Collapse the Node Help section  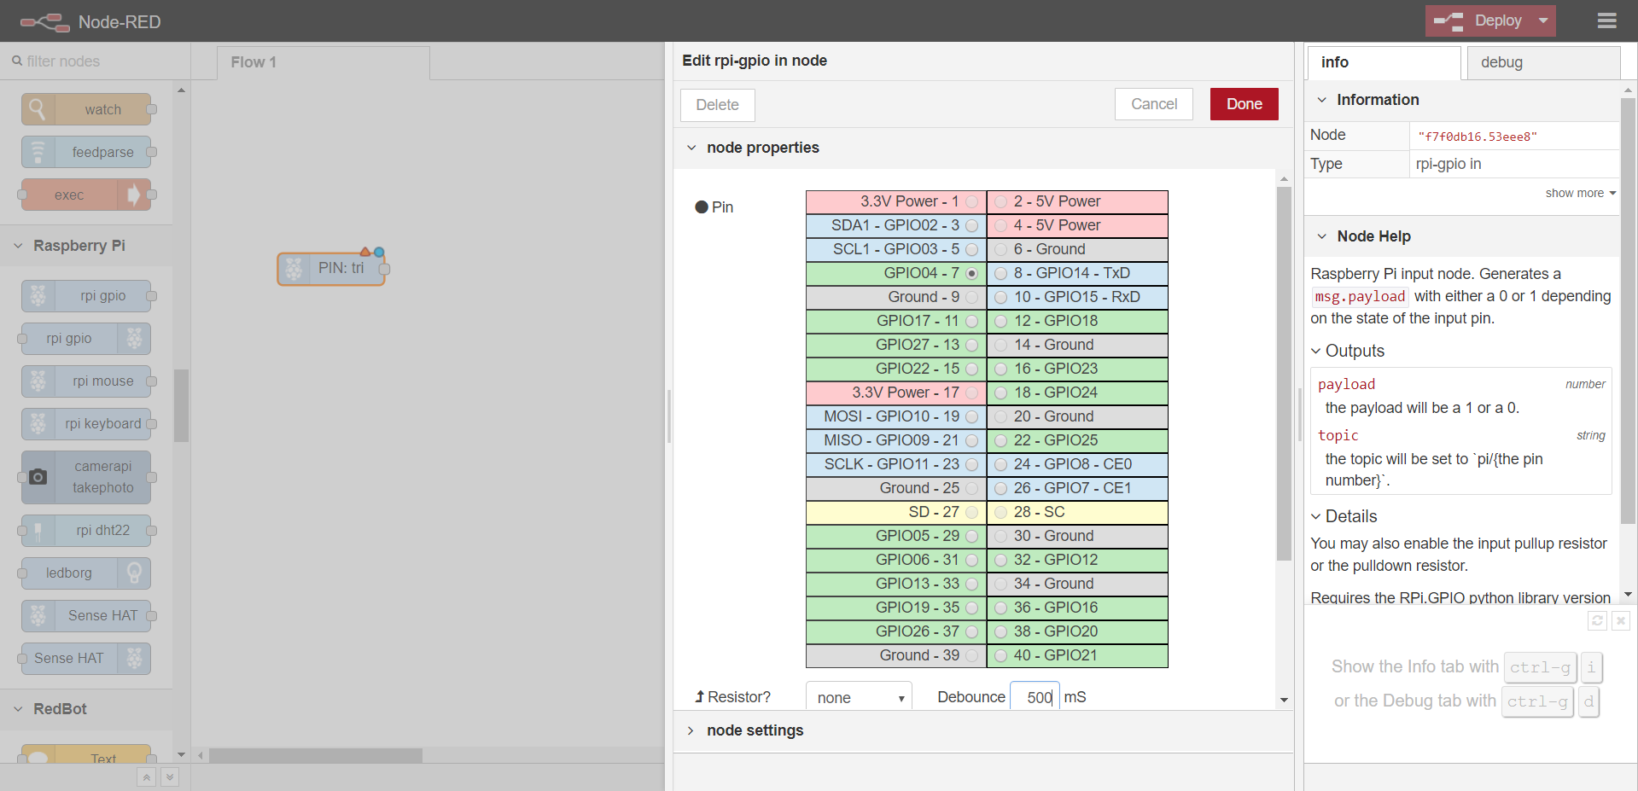[x=1322, y=236]
